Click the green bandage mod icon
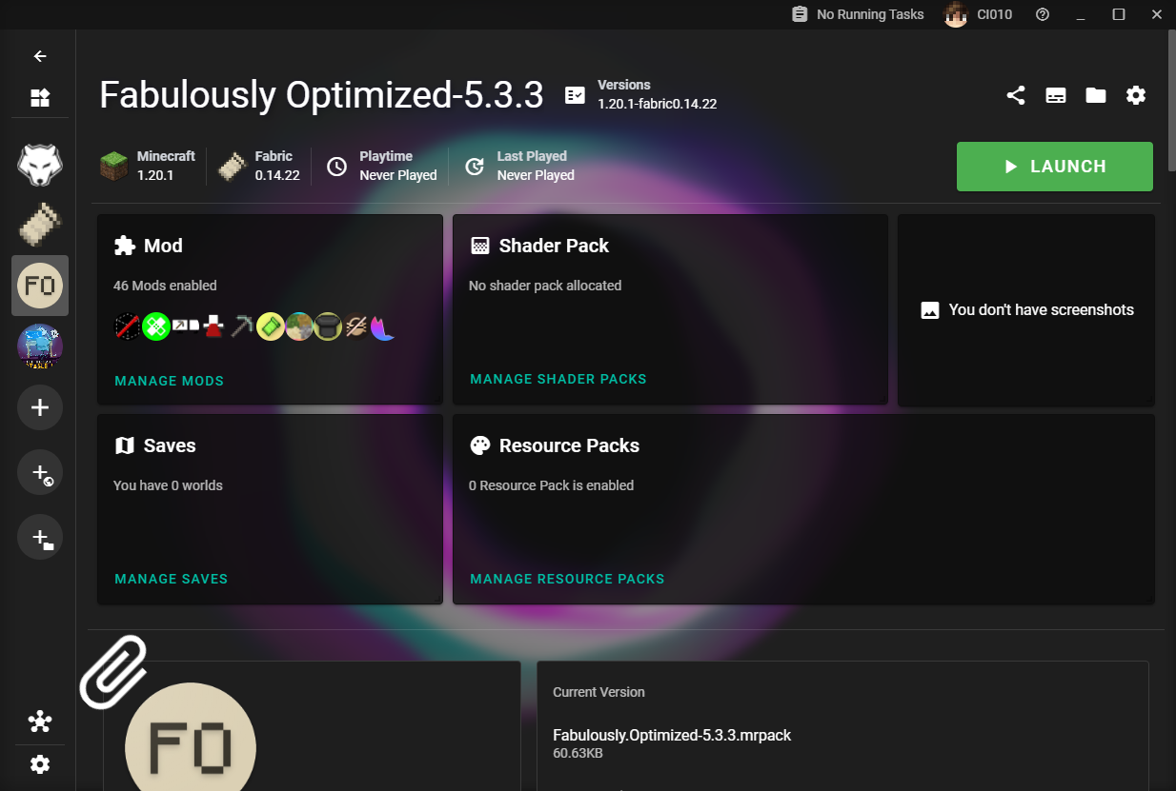The height and width of the screenshot is (791, 1176). [156, 326]
